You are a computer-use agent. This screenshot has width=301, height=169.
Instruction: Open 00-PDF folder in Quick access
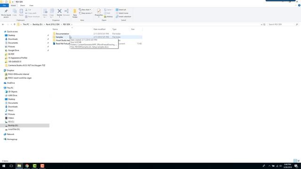pyautogui.click(x=11, y=54)
